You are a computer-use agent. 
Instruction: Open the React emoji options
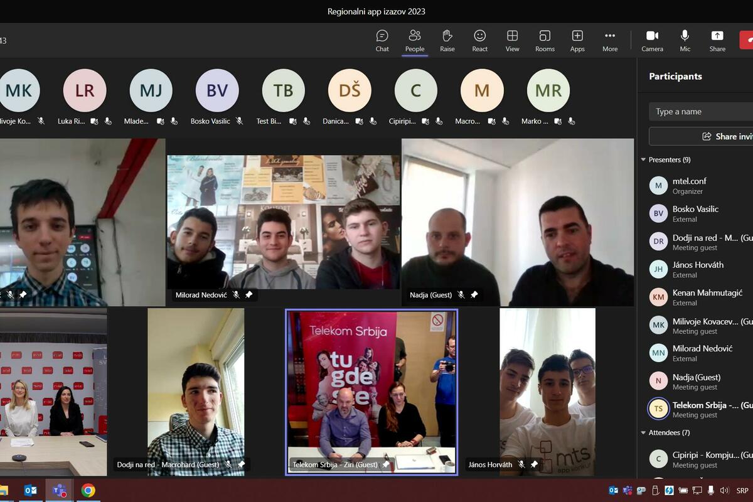click(480, 41)
